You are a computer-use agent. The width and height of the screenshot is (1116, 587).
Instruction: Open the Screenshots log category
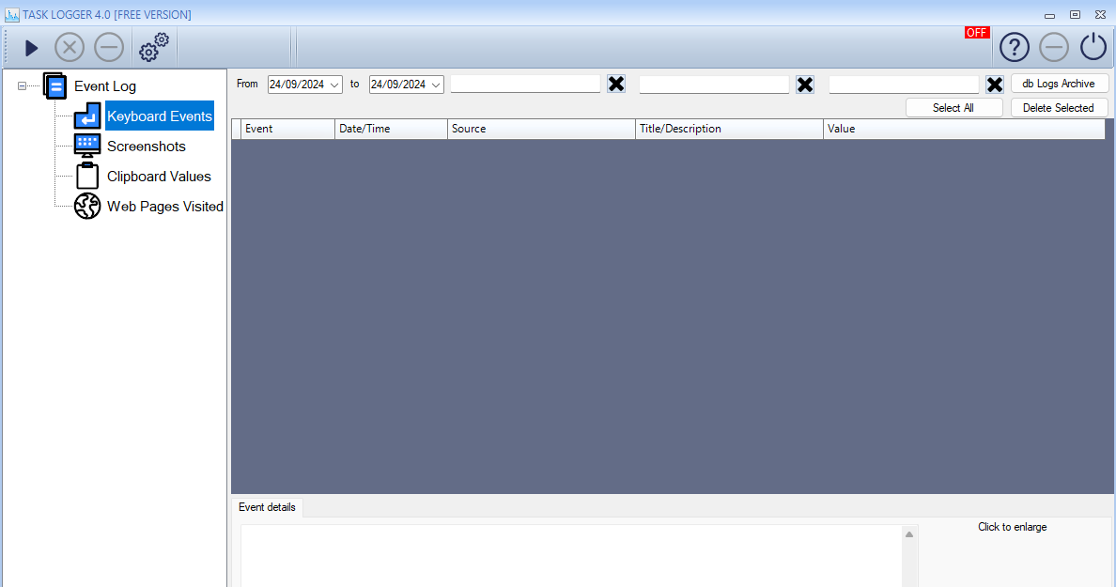point(146,147)
